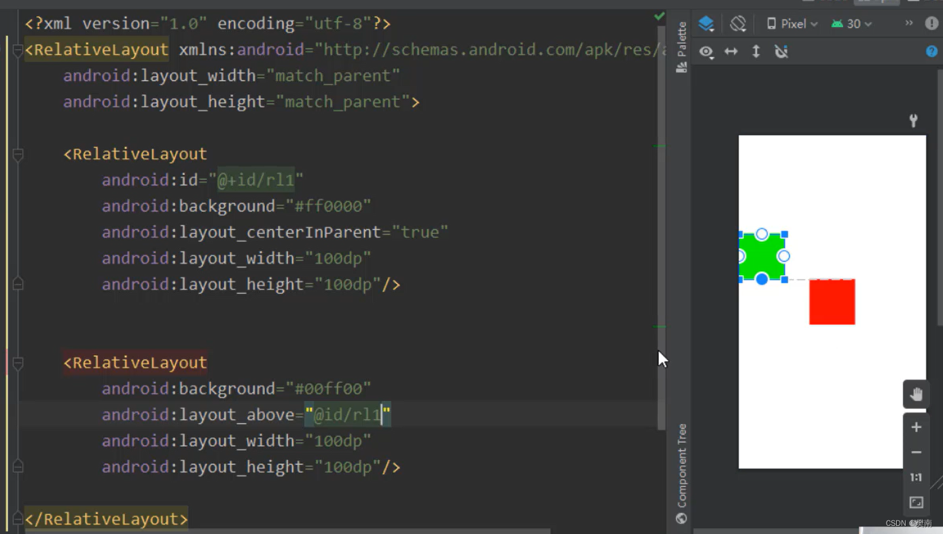This screenshot has height=534, width=943.
Task: Click the top constraint handle of green box
Action: click(762, 234)
